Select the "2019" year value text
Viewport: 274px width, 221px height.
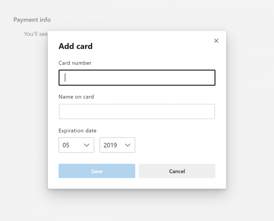(110, 145)
